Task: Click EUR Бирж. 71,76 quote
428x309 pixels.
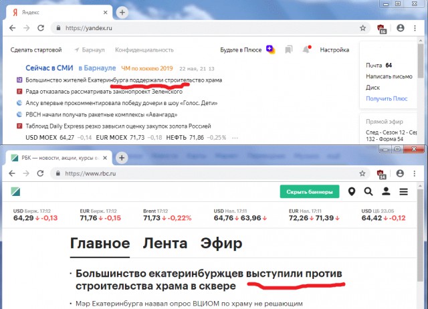Action: tap(100, 215)
